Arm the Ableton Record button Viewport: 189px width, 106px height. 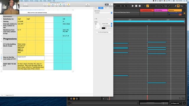pyautogui.click(x=140, y=6)
